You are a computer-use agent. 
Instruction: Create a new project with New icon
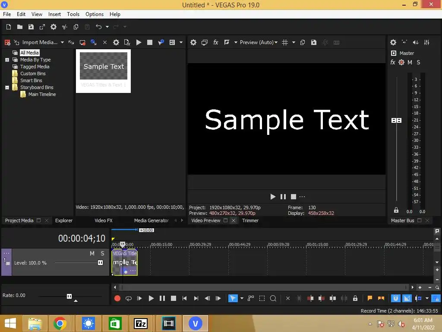point(9,27)
